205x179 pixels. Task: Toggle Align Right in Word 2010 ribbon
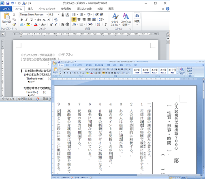(x=84, y=19)
